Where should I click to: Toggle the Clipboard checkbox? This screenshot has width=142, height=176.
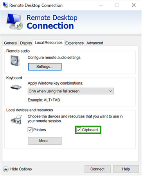79,130
